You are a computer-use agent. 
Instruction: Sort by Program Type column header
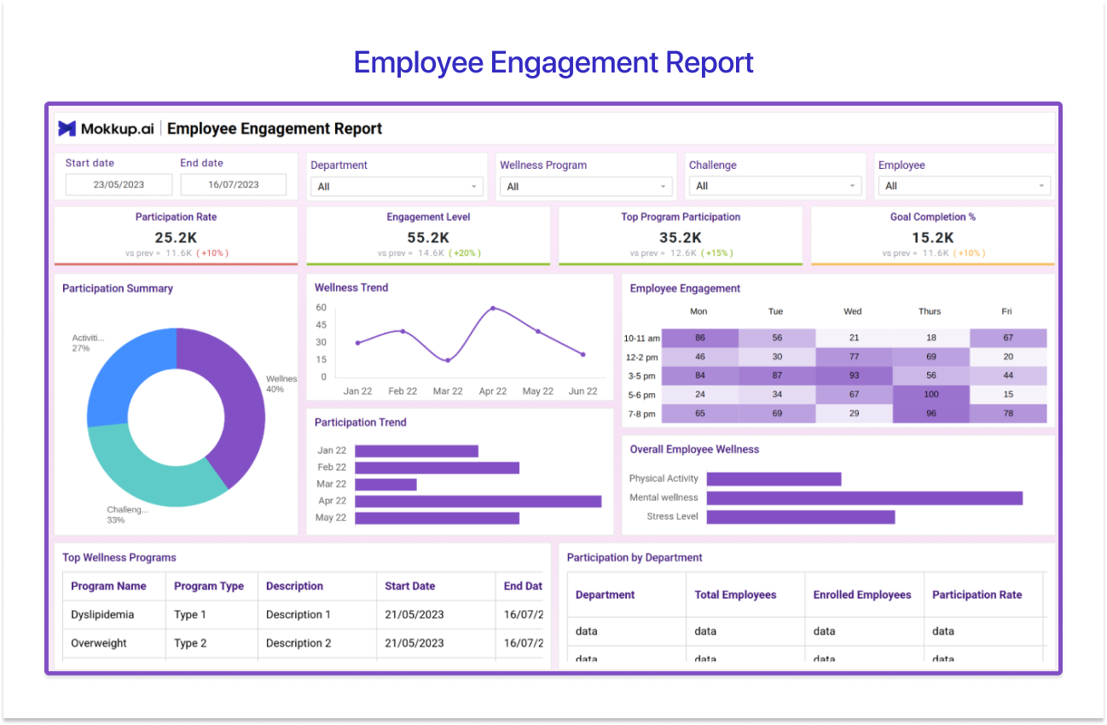209,586
